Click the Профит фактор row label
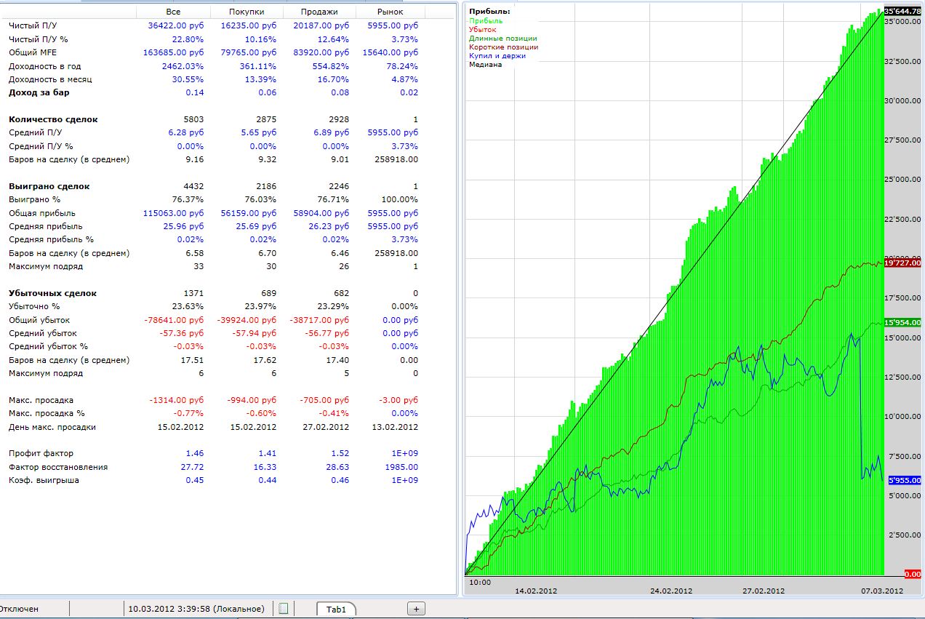Viewport: 925px width, 619px height. tap(41, 453)
